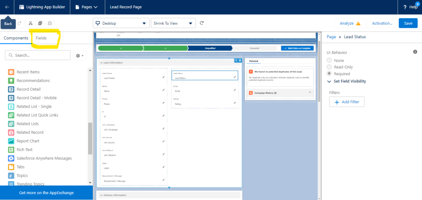
Task: Select the Trending Topics component
Action: tap(30, 184)
